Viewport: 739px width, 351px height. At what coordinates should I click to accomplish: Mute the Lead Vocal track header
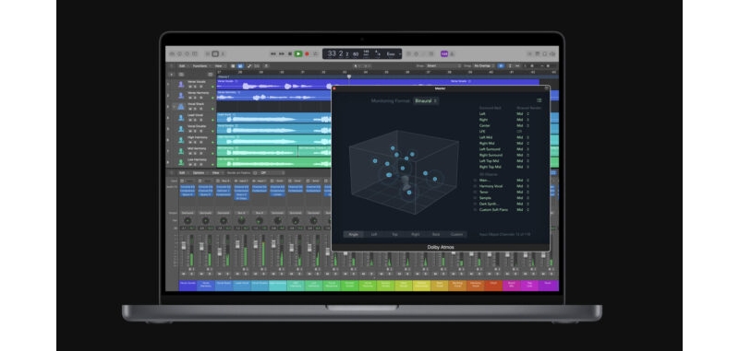pos(190,120)
